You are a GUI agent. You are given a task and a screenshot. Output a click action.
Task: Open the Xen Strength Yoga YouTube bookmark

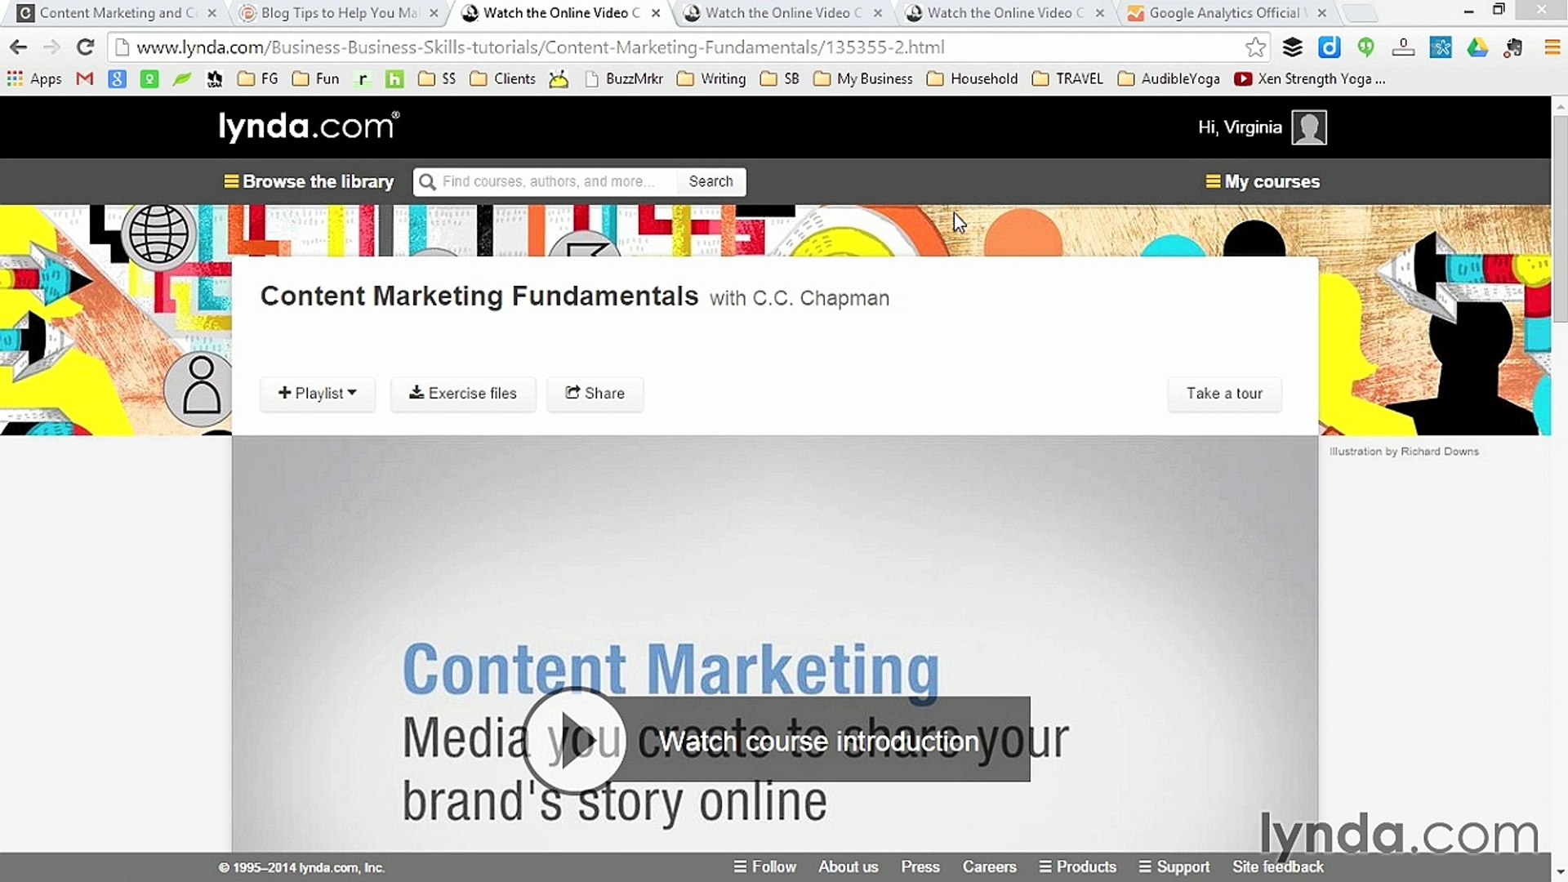pos(1310,78)
